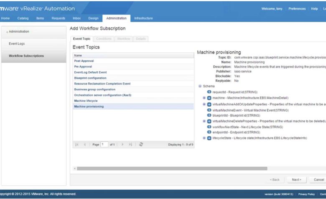Open the Design tab
Image resolution: width=326 pixels, height=199 pixels.
(x=93, y=18)
